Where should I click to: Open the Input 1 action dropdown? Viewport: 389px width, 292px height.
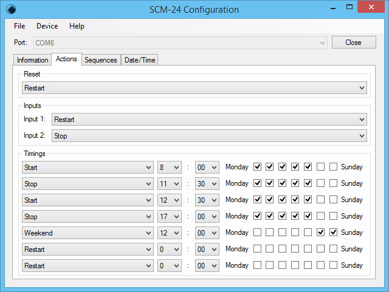pos(209,120)
